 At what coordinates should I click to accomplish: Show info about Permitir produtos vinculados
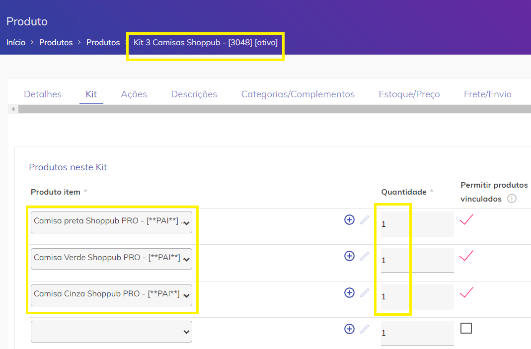pyautogui.click(x=512, y=199)
